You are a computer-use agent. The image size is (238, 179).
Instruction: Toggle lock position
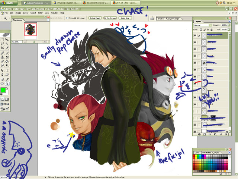click(208, 29)
